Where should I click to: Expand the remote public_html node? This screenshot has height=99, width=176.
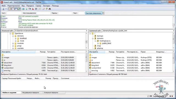click(98, 43)
